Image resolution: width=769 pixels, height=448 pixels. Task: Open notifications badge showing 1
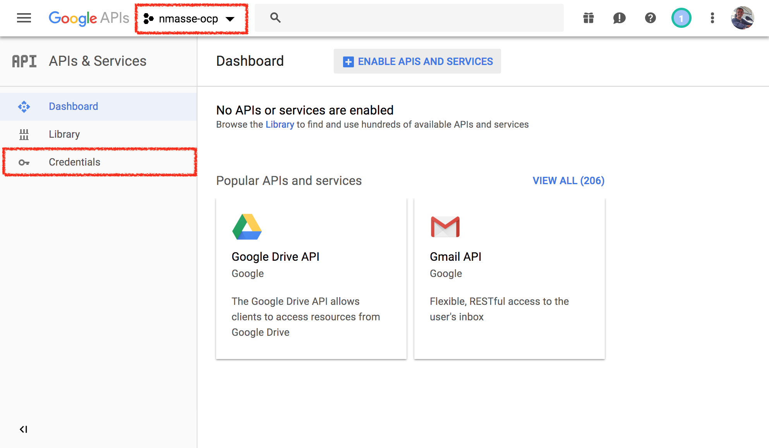pyautogui.click(x=681, y=18)
